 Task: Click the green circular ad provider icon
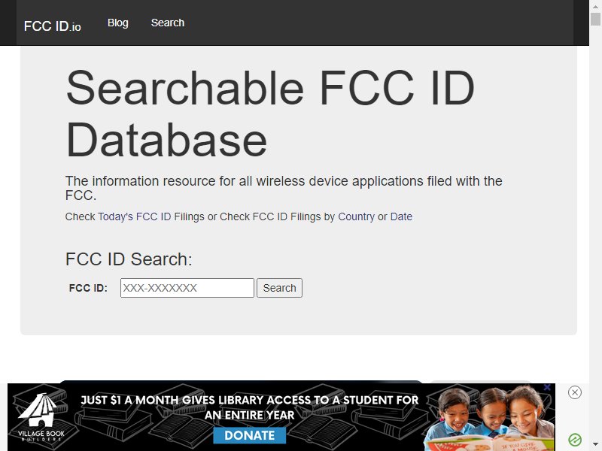[575, 440]
